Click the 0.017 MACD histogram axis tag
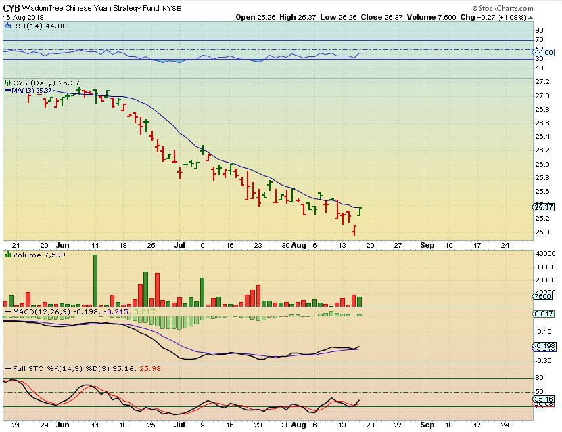562x432 pixels. click(x=544, y=314)
